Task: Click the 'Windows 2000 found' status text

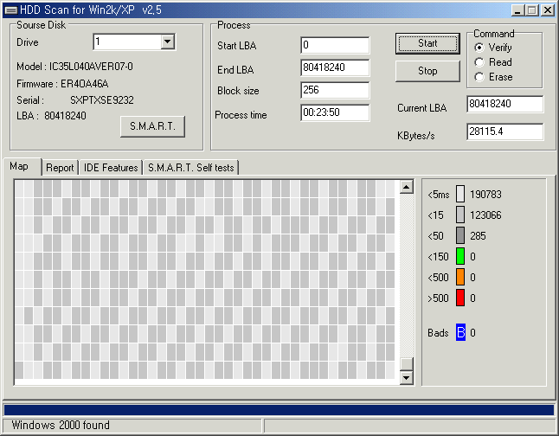Action: (61, 426)
